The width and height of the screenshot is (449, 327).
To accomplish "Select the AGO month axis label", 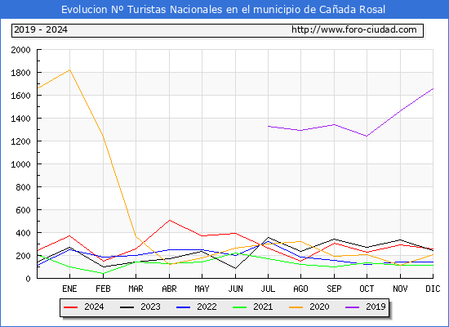I will pos(300,289).
